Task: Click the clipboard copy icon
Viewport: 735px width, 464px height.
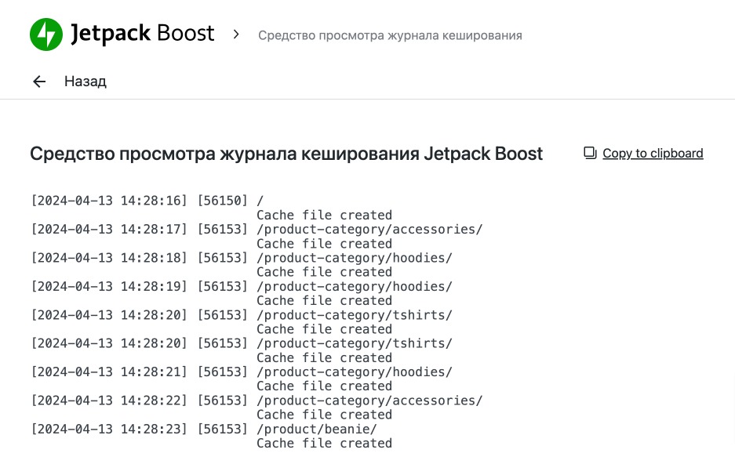Action: (590, 154)
